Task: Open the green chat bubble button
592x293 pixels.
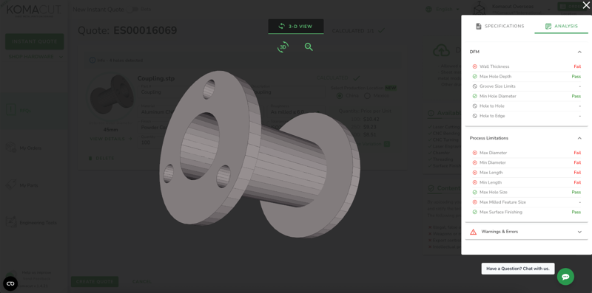Action: (565, 277)
